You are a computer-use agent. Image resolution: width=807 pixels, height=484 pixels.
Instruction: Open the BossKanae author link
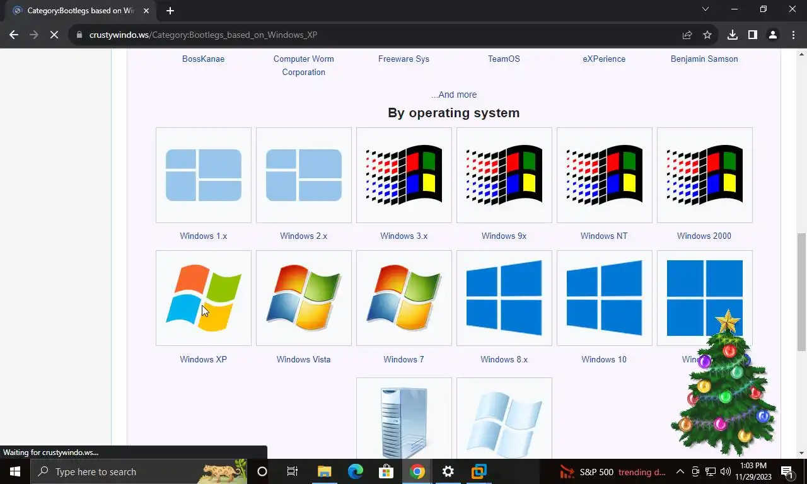[x=204, y=59]
